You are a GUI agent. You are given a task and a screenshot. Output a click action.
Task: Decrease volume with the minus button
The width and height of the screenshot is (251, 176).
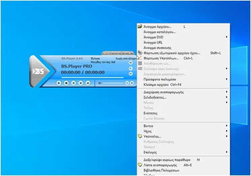point(127,83)
